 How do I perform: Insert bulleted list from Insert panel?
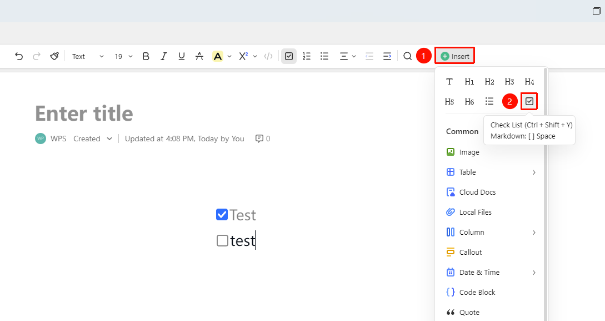[489, 101]
